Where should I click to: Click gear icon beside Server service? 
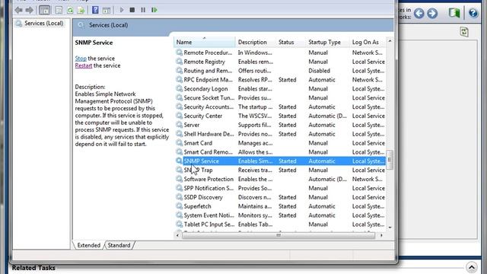click(180, 124)
